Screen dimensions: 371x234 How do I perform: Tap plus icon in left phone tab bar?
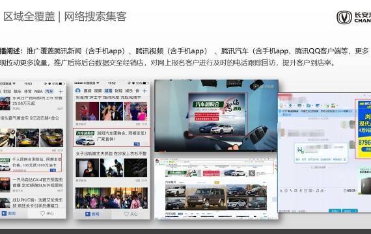point(61,91)
